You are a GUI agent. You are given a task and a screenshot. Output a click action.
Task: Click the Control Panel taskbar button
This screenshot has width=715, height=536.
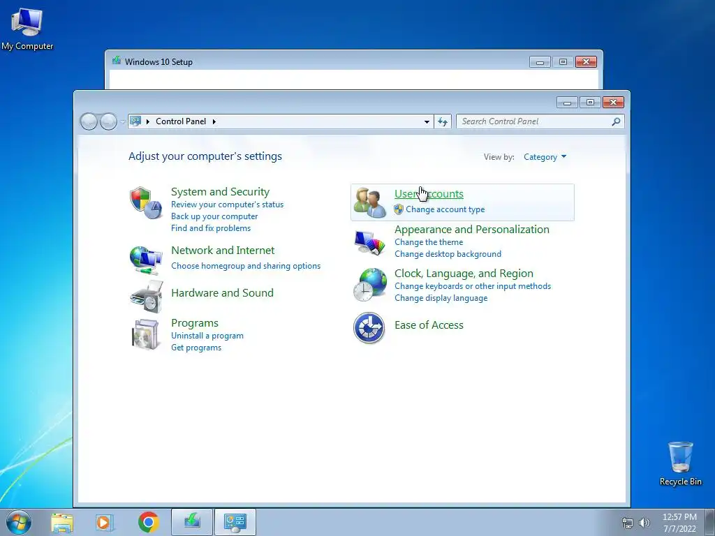tap(235, 522)
